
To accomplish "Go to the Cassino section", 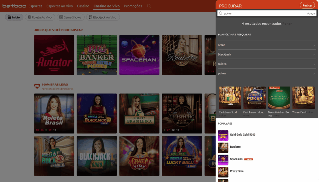I will 83,6.
